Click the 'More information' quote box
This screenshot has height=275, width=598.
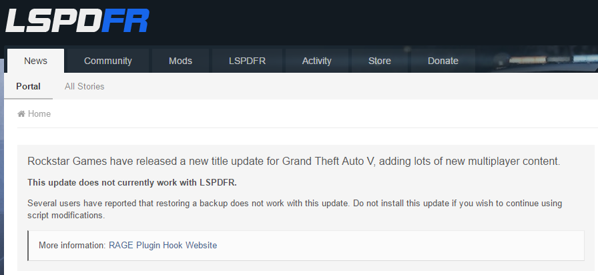click(x=306, y=246)
